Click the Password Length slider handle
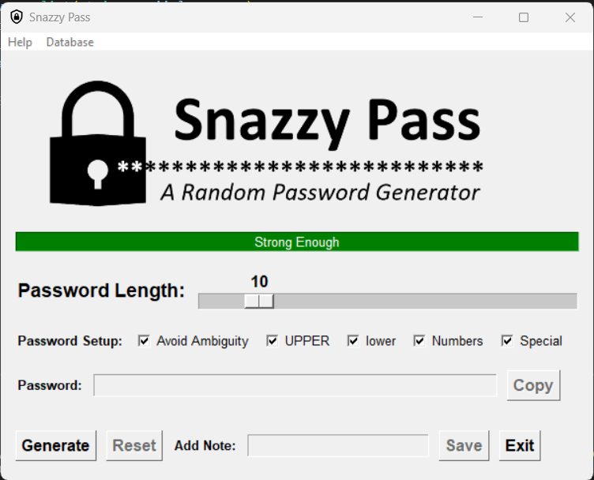The image size is (594, 480). tap(259, 302)
